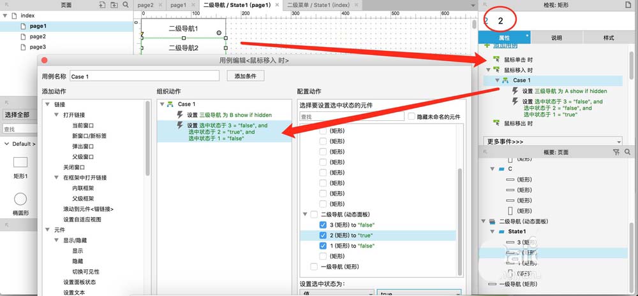The height and width of the screenshot is (296, 638).
Task: Open the 更多事件>>> dropdown
Action: 553,141
